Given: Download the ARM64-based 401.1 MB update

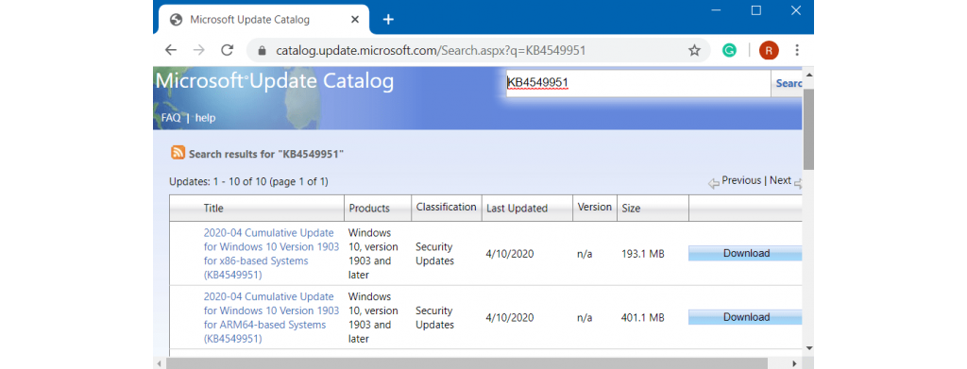Looking at the screenshot, I should tap(745, 317).
